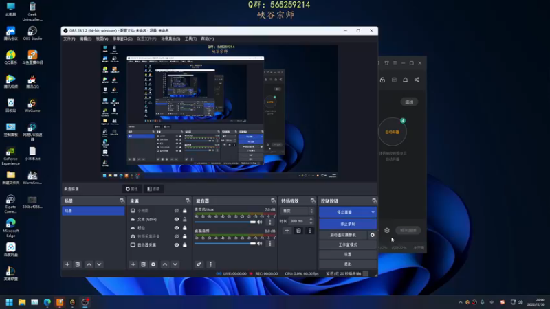Mute the 麦克风/Aux speaker icon
This screenshot has width=550, height=309.
click(260, 222)
